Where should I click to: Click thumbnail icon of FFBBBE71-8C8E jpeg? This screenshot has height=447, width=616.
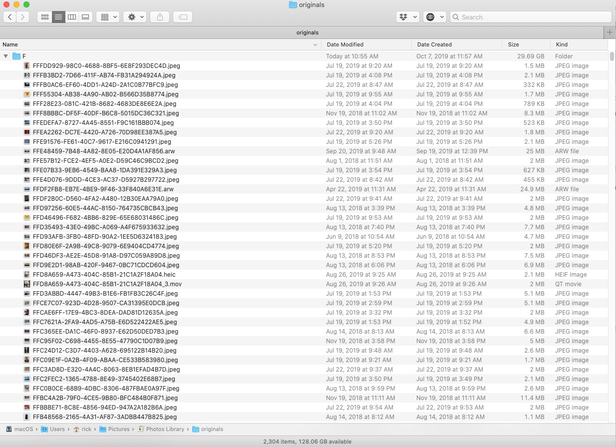[x=27, y=408]
